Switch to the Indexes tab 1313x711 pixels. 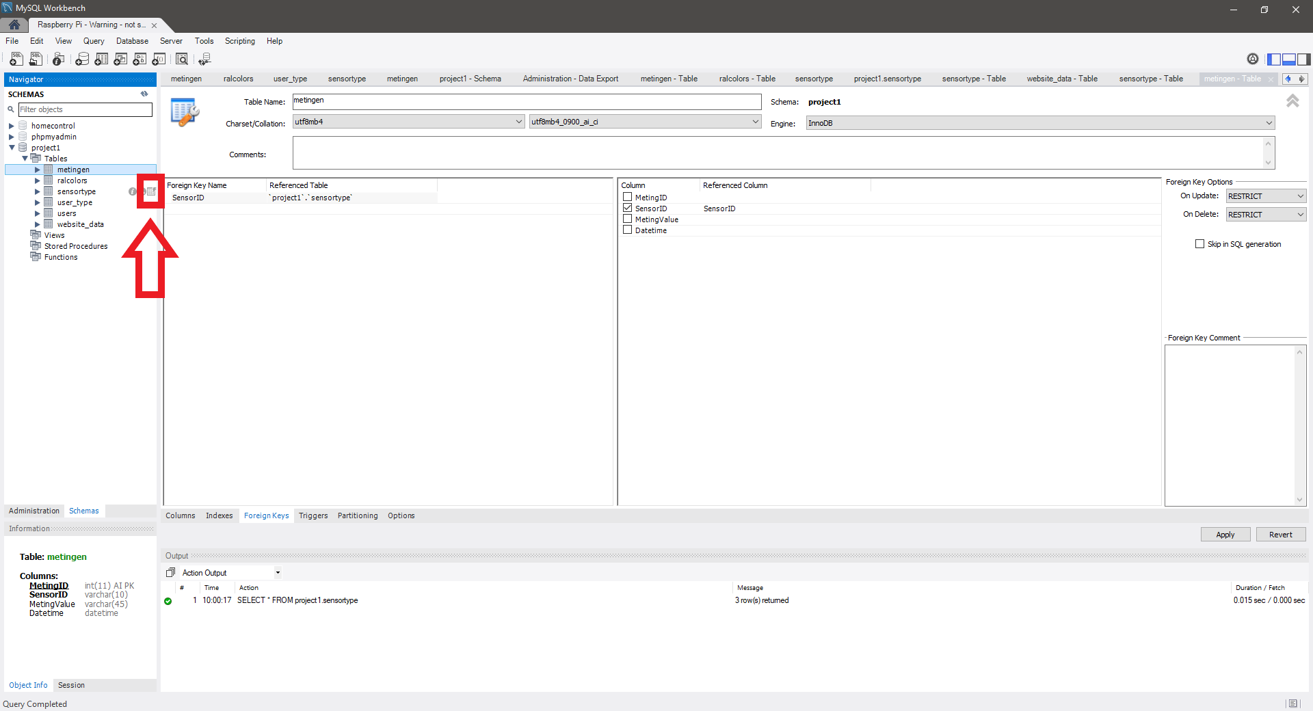tap(219, 516)
